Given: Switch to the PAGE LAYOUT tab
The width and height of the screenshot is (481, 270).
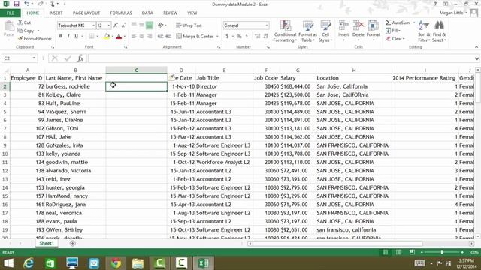Looking at the screenshot, I should [86, 13].
